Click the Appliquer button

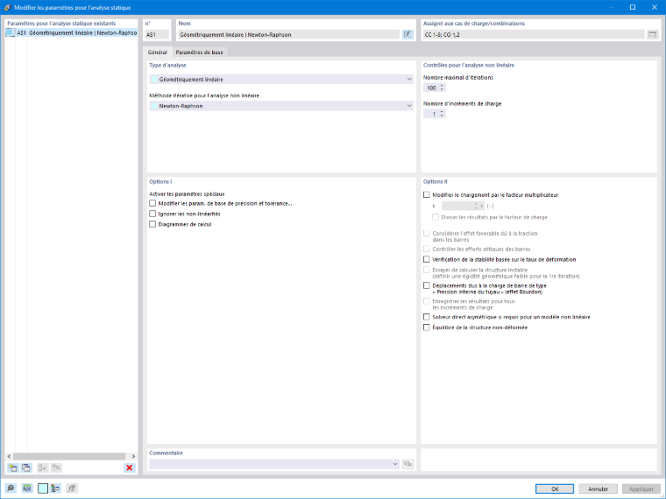click(x=641, y=488)
